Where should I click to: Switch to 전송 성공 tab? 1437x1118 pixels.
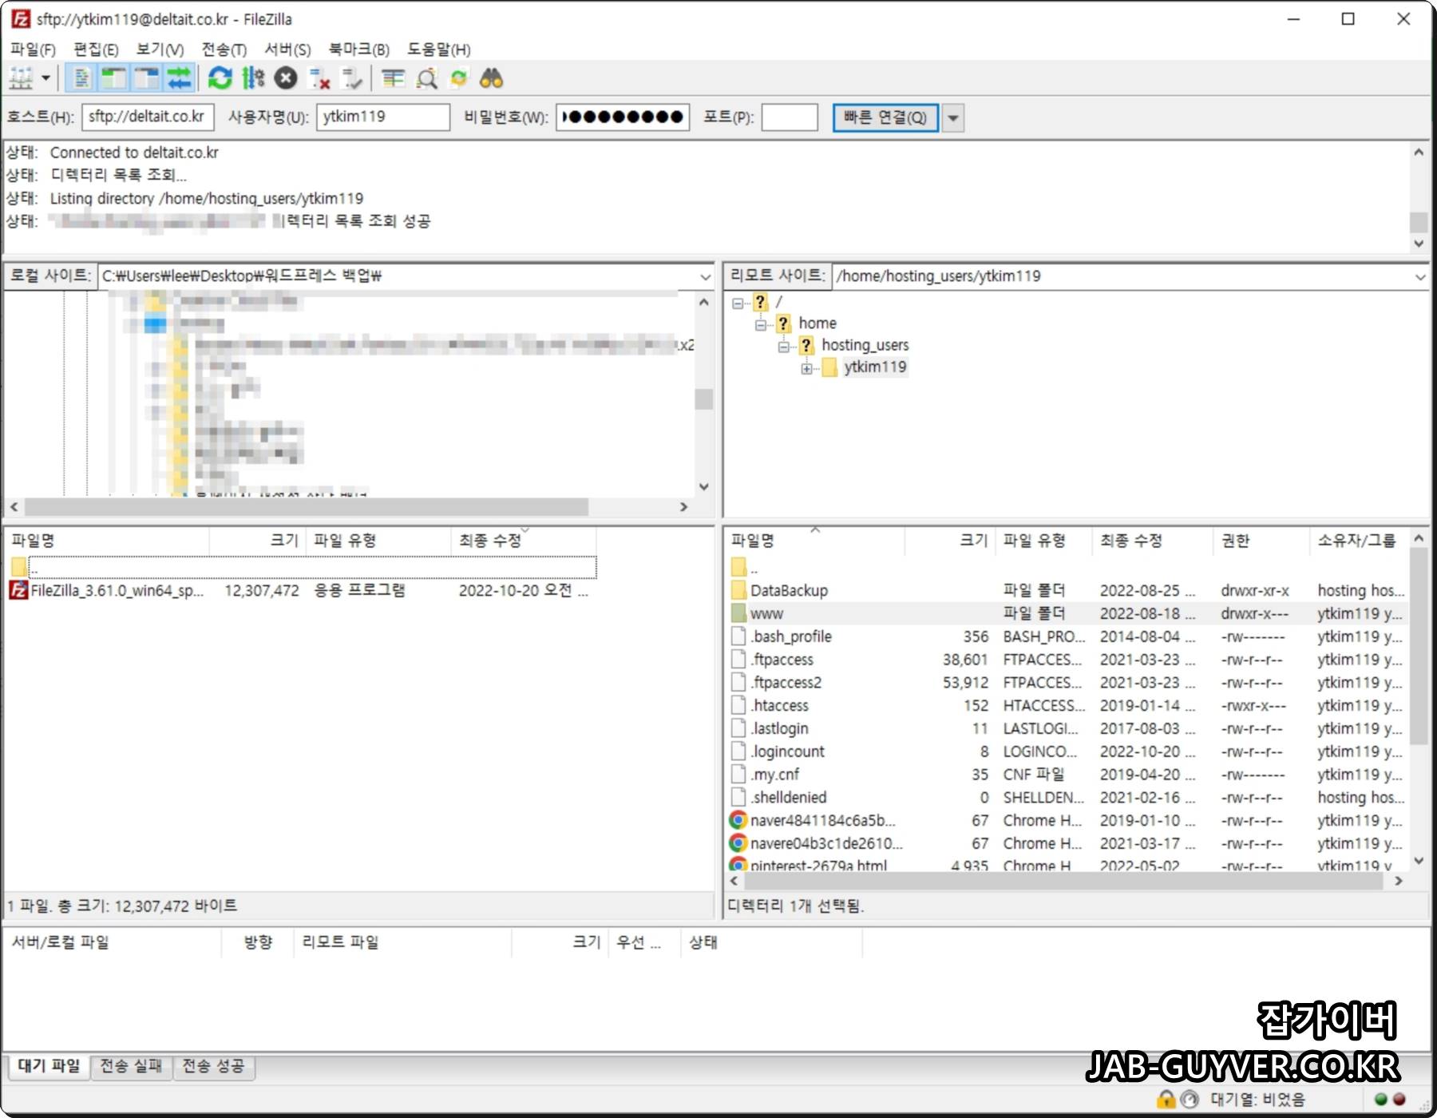coord(214,1066)
